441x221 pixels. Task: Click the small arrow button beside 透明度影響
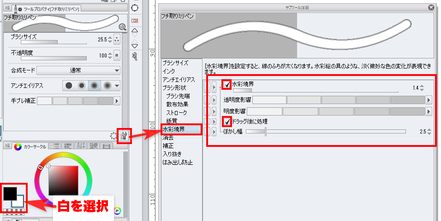tap(214, 100)
